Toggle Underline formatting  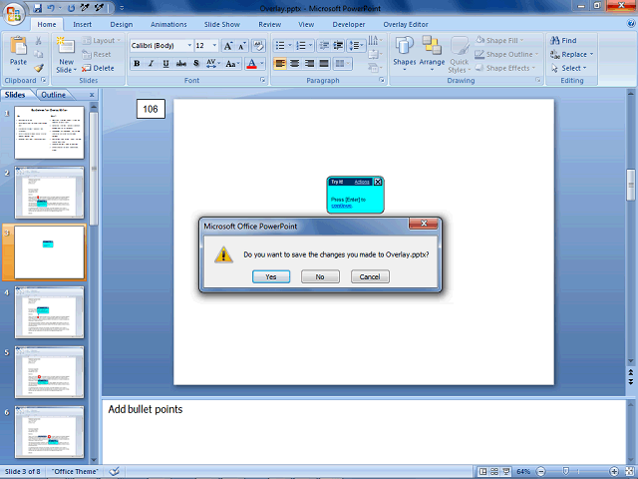coord(165,64)
